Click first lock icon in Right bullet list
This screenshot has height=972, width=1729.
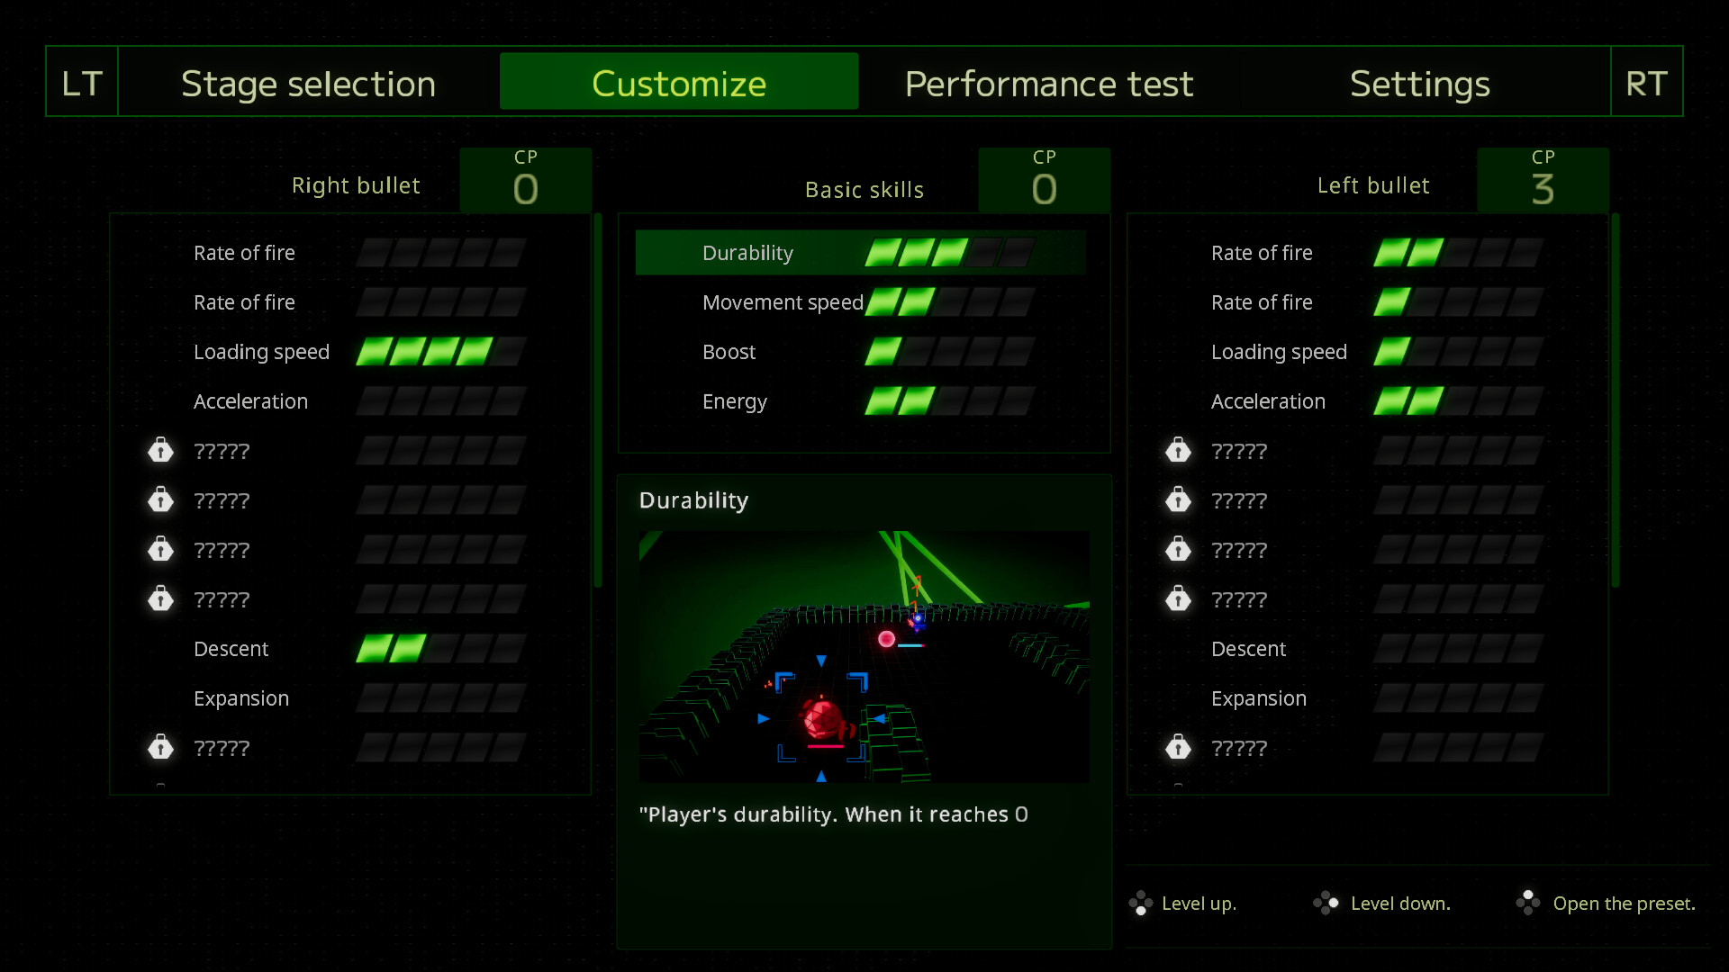(160, 450)
